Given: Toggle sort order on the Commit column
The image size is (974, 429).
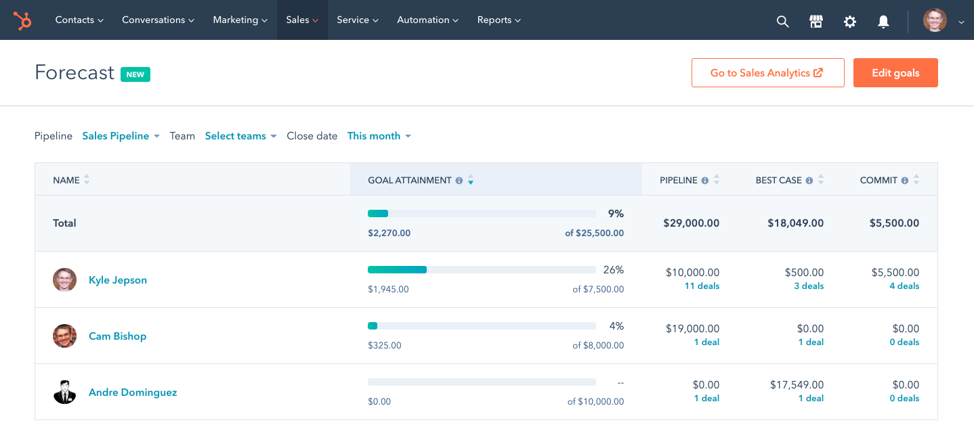Looking at the screenshot, I should pos(916,180).
